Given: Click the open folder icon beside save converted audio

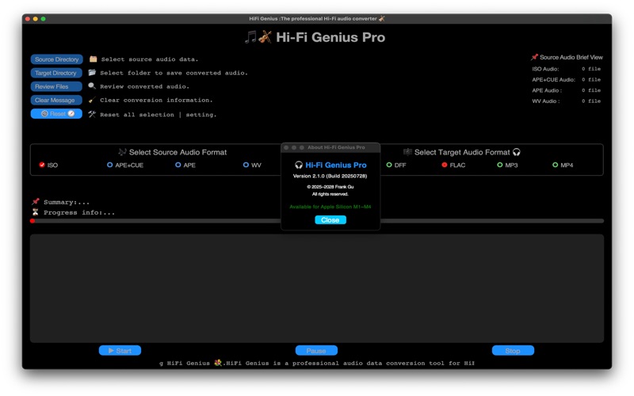Looking at the screenshot, I should coord(92,73).
